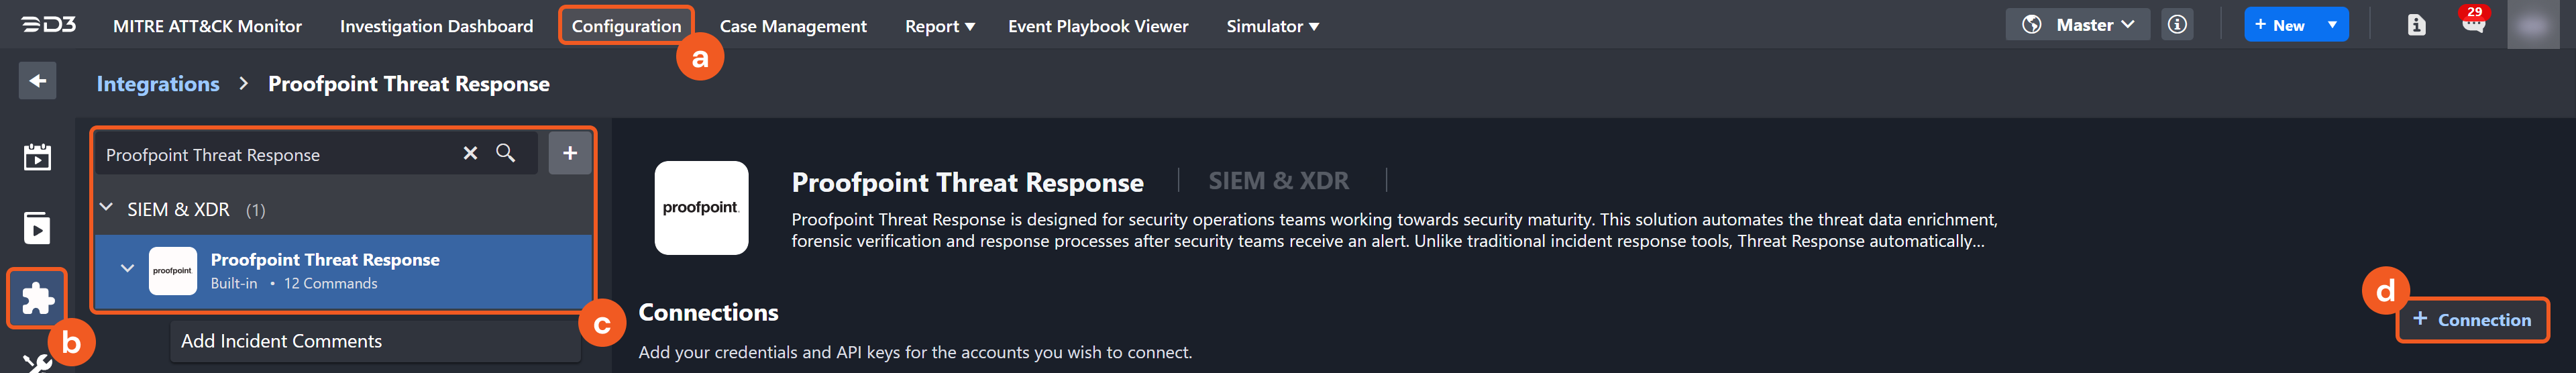The height and width of the screenshot is (373, 2576).
Task: Switch to the Configuration tab
Action: [x=626, y=26]
